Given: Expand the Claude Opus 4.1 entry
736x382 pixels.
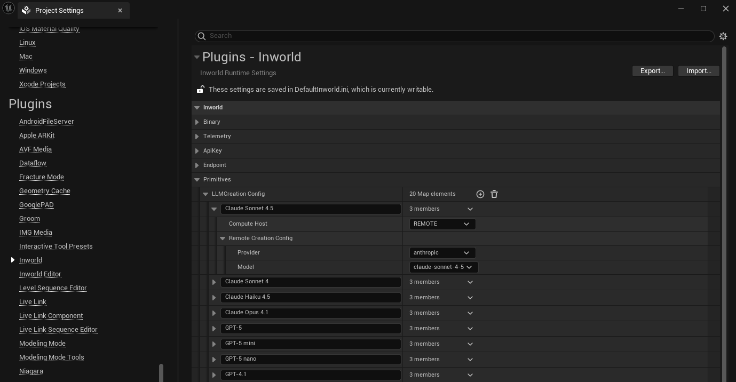Looking at the screenshot, I should pos(214,313).
